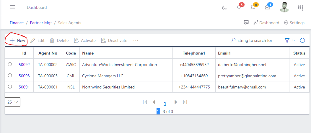The image size is (311, 133).
Task: Click the TA-000001 agent number cell
Action: [48, 87]
